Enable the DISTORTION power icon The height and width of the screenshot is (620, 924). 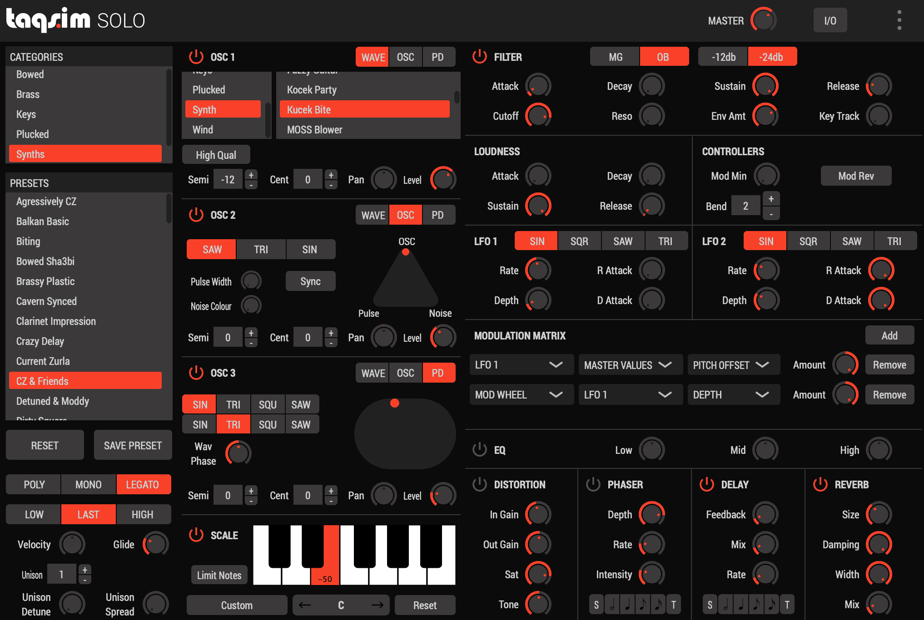click(x=480, y=484)
